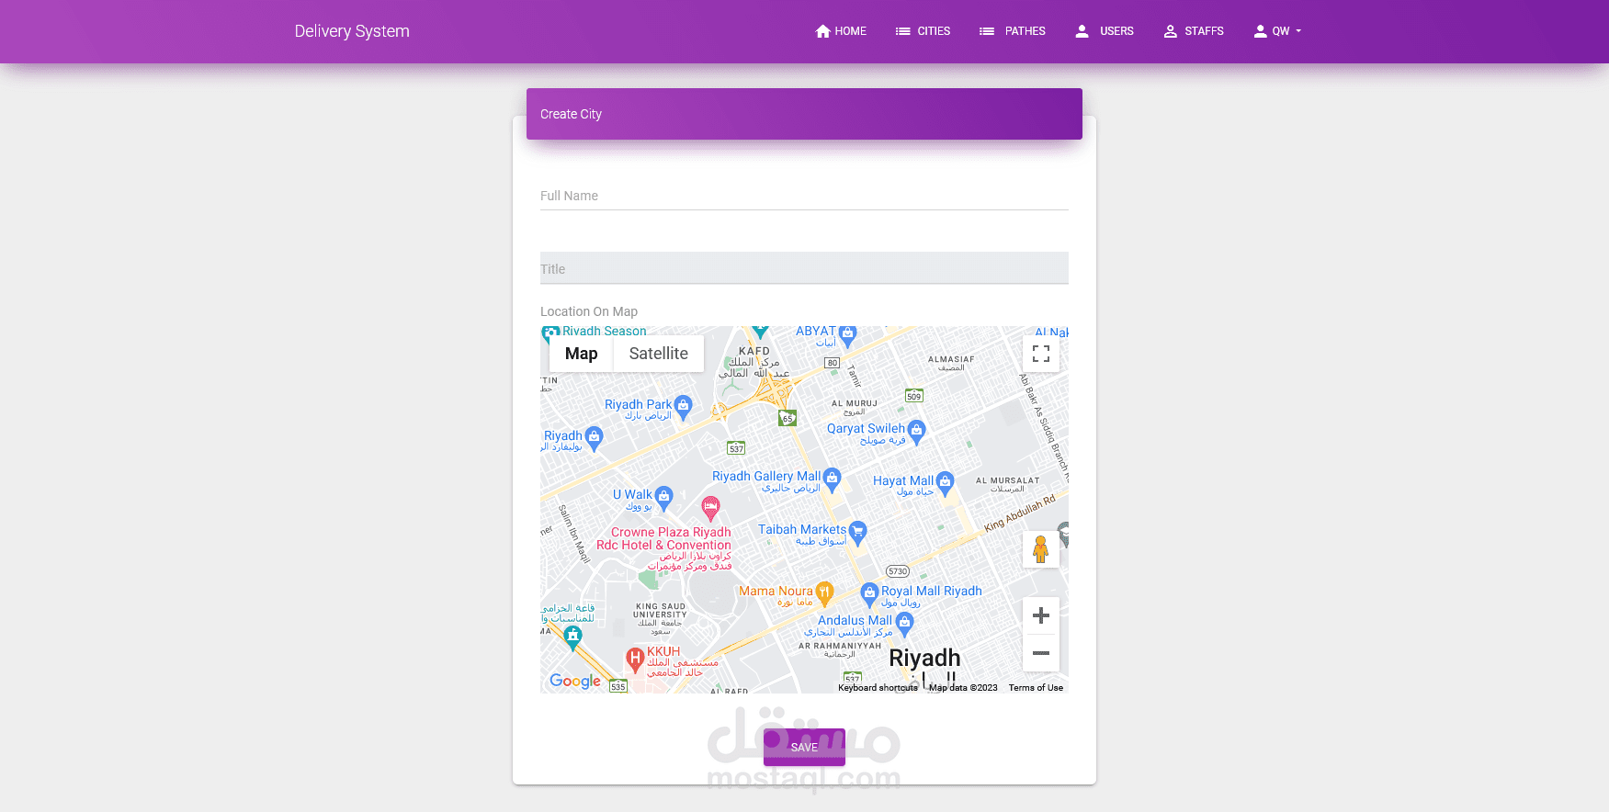
Task: Focus the Title input field
Action: (x=804, y=268)
